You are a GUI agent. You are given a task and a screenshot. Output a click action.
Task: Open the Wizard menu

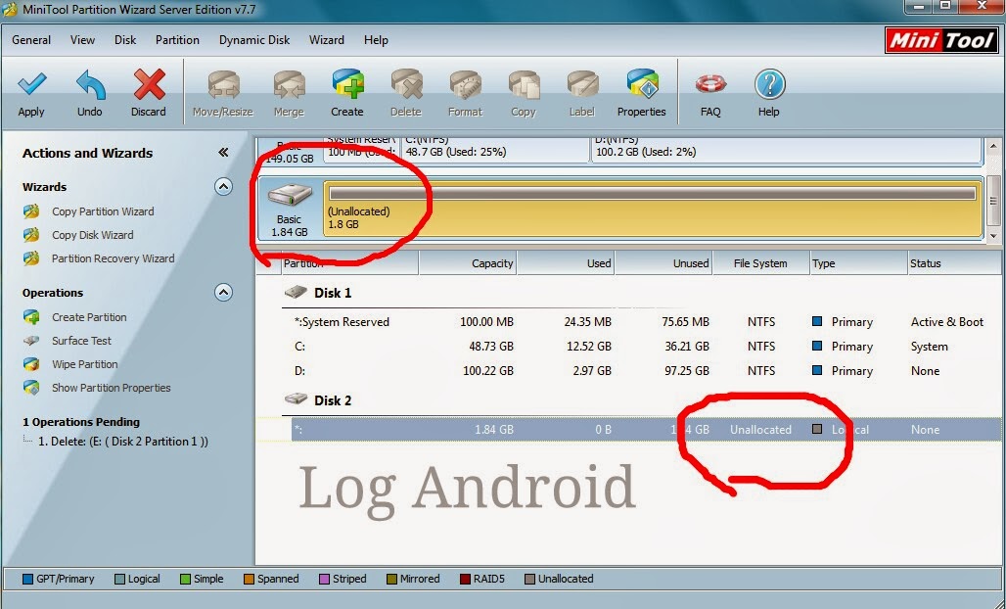[327, 40]
